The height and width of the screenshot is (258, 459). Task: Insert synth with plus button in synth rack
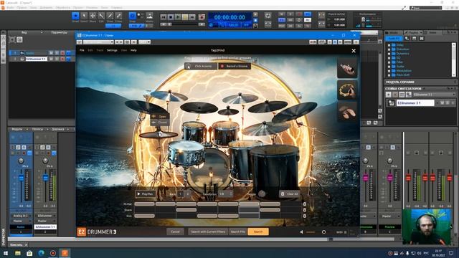click(x=389, y=95)
